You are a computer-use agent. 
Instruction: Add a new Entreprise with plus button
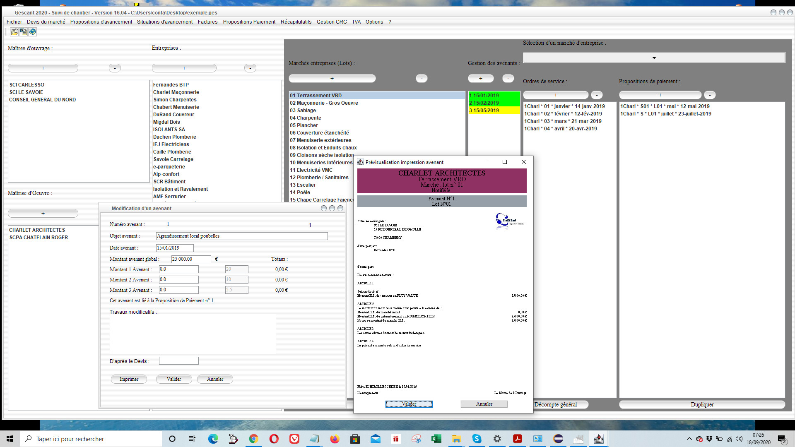pyautogui.click(x=184, y=68)
